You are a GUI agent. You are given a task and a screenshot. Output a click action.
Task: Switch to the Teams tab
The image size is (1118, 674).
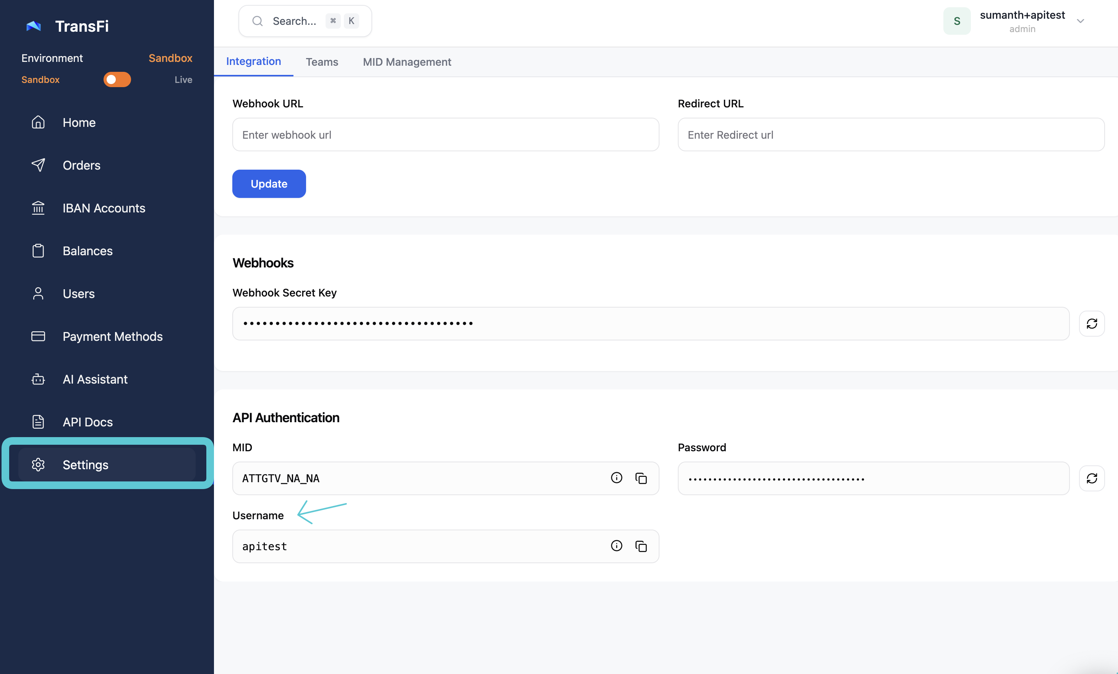322,62
